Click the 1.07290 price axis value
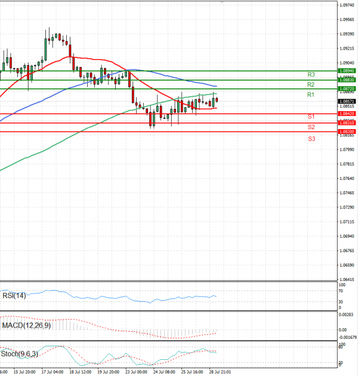The height and width of the screenshot is (376, 358). coord(347,207)
